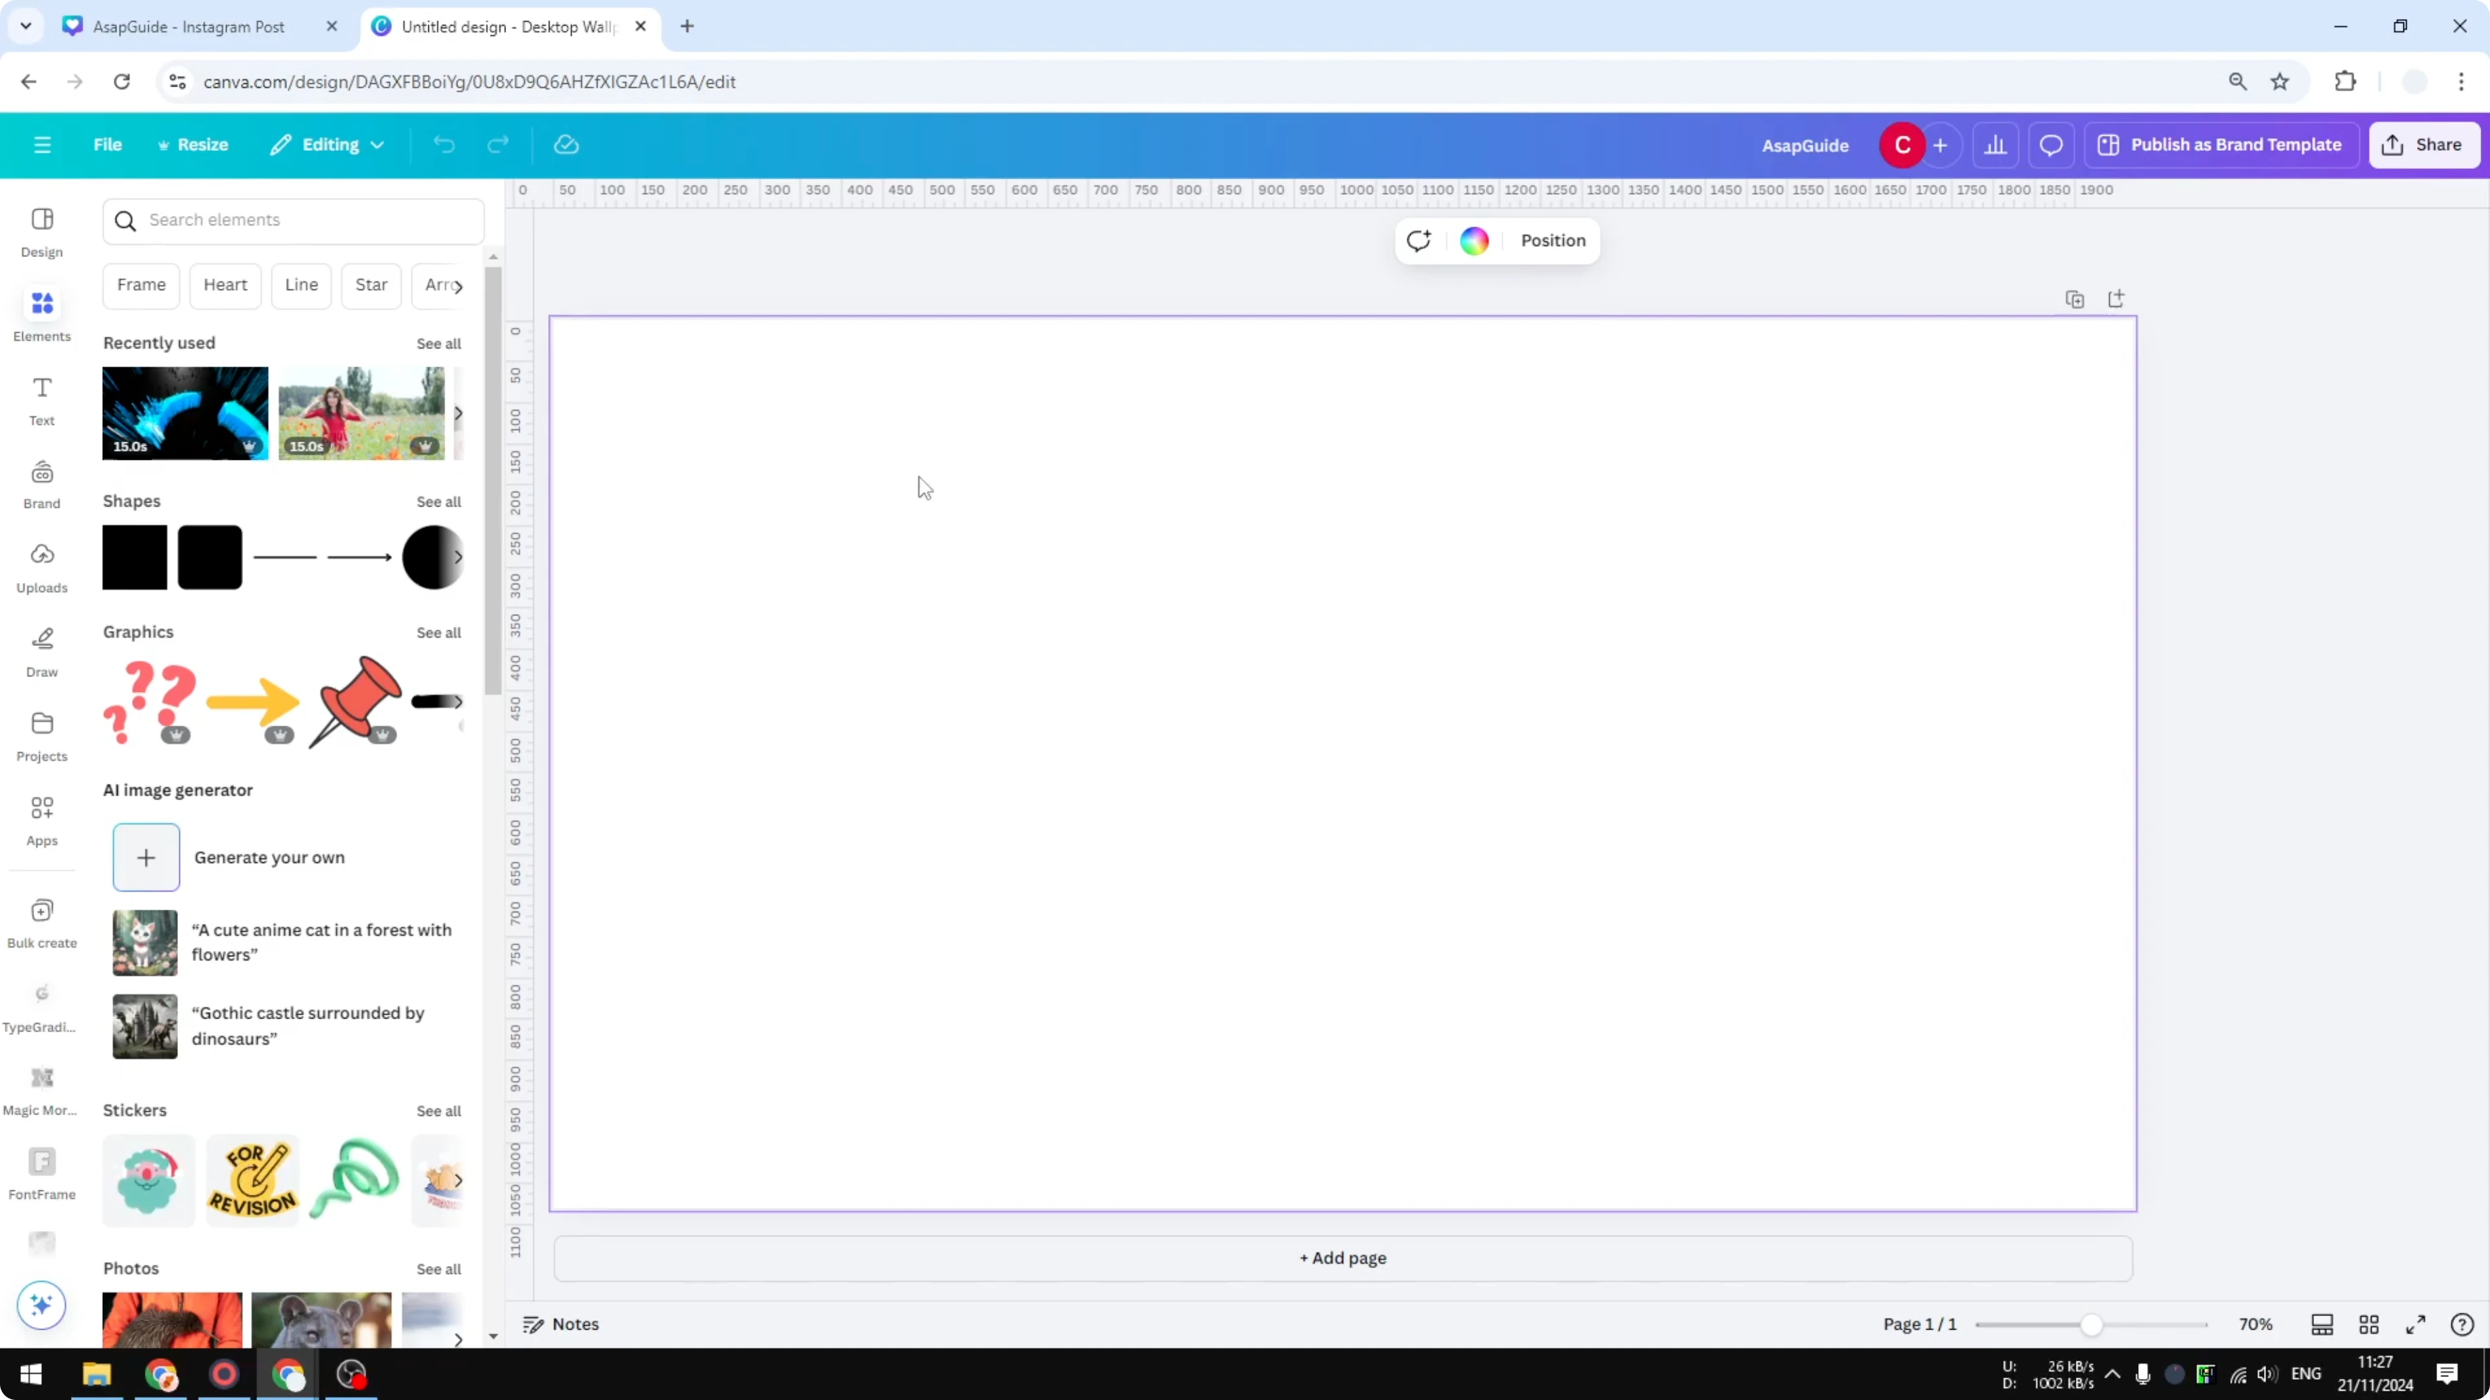2490x1400 pixels.
Task: Open help via the question mark icon
Action: click(x=2461, y=1325)
